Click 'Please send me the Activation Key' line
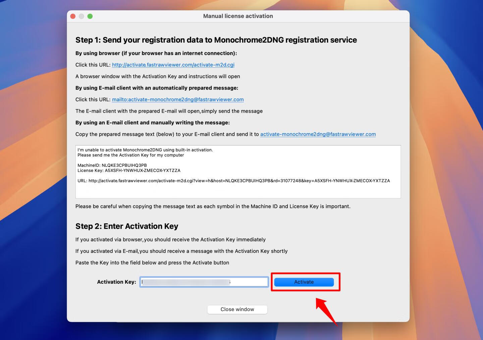483x340 pixels. click(x=131, y=155)
